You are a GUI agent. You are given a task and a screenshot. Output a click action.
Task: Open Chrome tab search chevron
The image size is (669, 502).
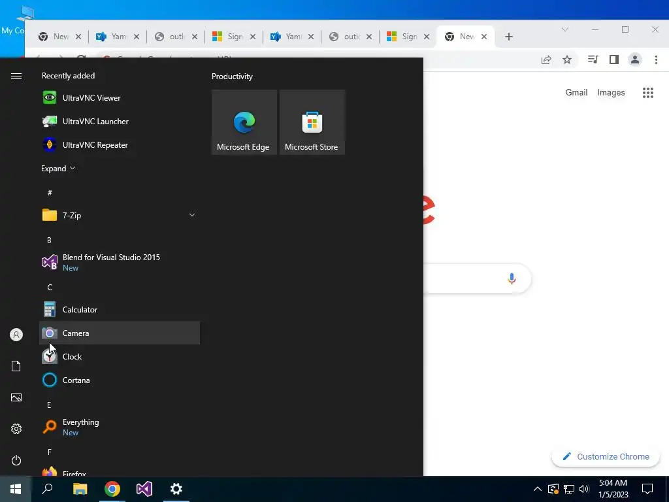point(565,29)
